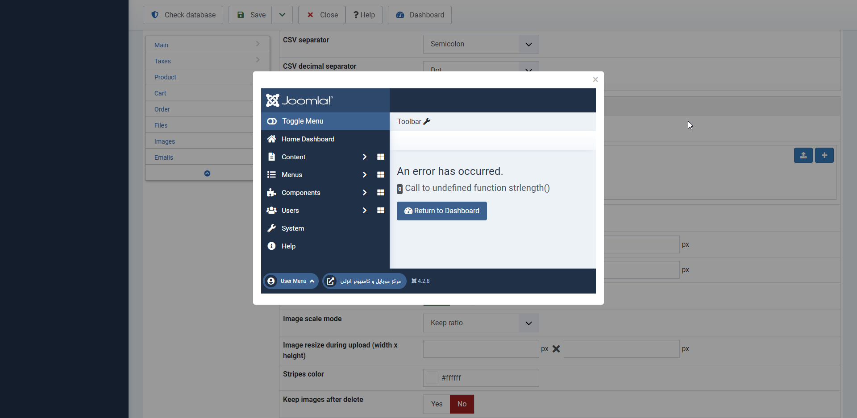Click the Home Dashboard menu item
Image resolution: width=857 pixels, height=418 pixels.
pyautogui.click(x=325, y=139)
